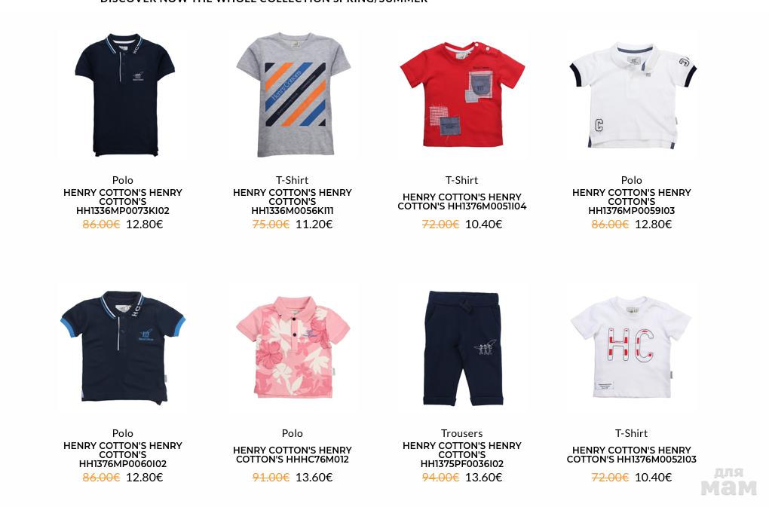Click product title HH1336M0056KI11

click(293, 202)
